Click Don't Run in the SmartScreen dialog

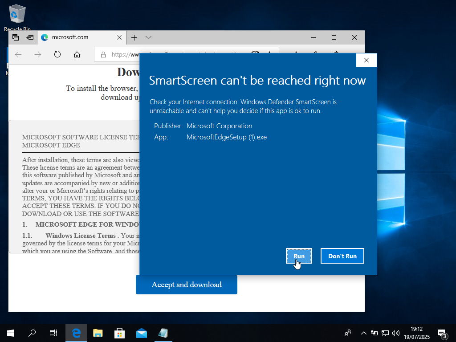tap(342, 256)
